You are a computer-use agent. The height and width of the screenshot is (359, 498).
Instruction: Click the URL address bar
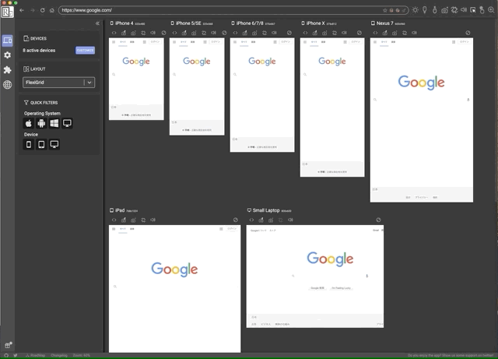tap(218, 10)
